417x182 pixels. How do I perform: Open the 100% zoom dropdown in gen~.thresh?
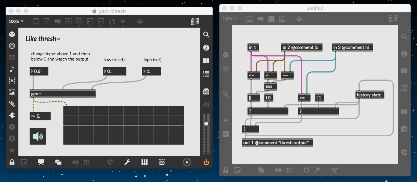[16, 21]
